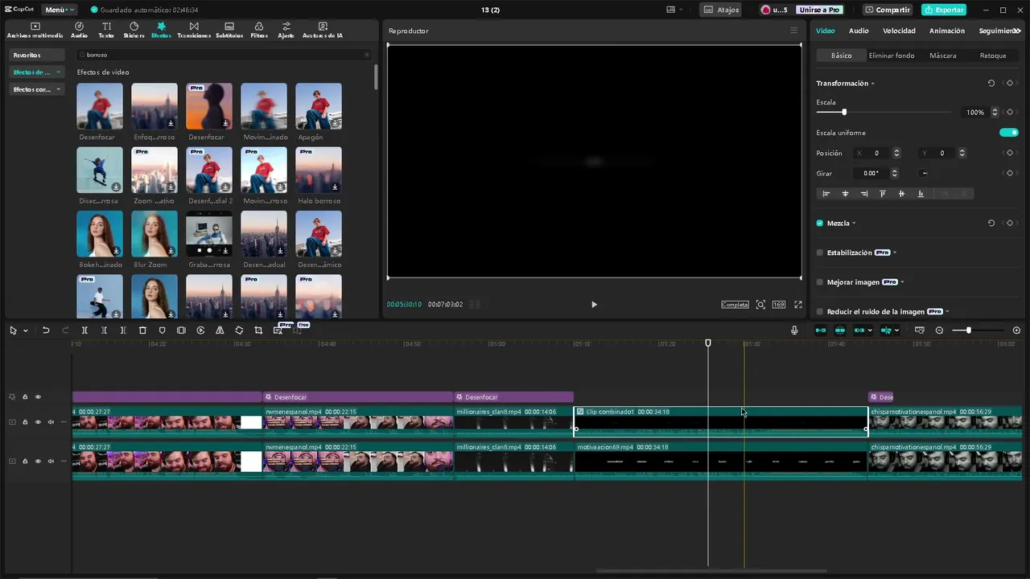Viewport: 1030px width, 579px height.
Task: Adjust the timeline zoom slider handle
Action: (x=968, y=331)
